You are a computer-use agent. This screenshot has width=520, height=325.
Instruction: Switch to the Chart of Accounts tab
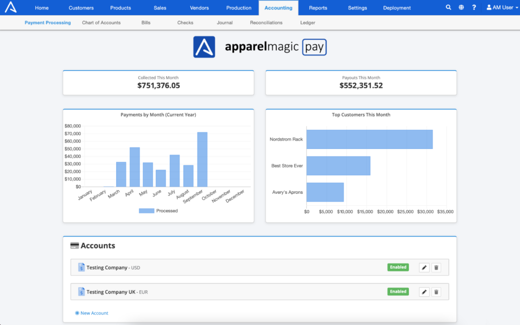[101, 23]
